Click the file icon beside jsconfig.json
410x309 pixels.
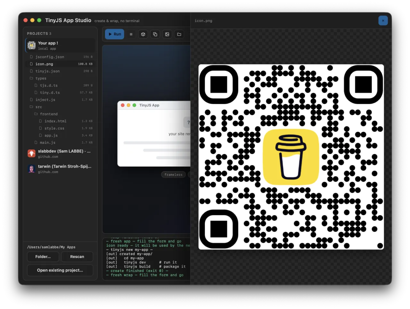click(x=31, y=57)
